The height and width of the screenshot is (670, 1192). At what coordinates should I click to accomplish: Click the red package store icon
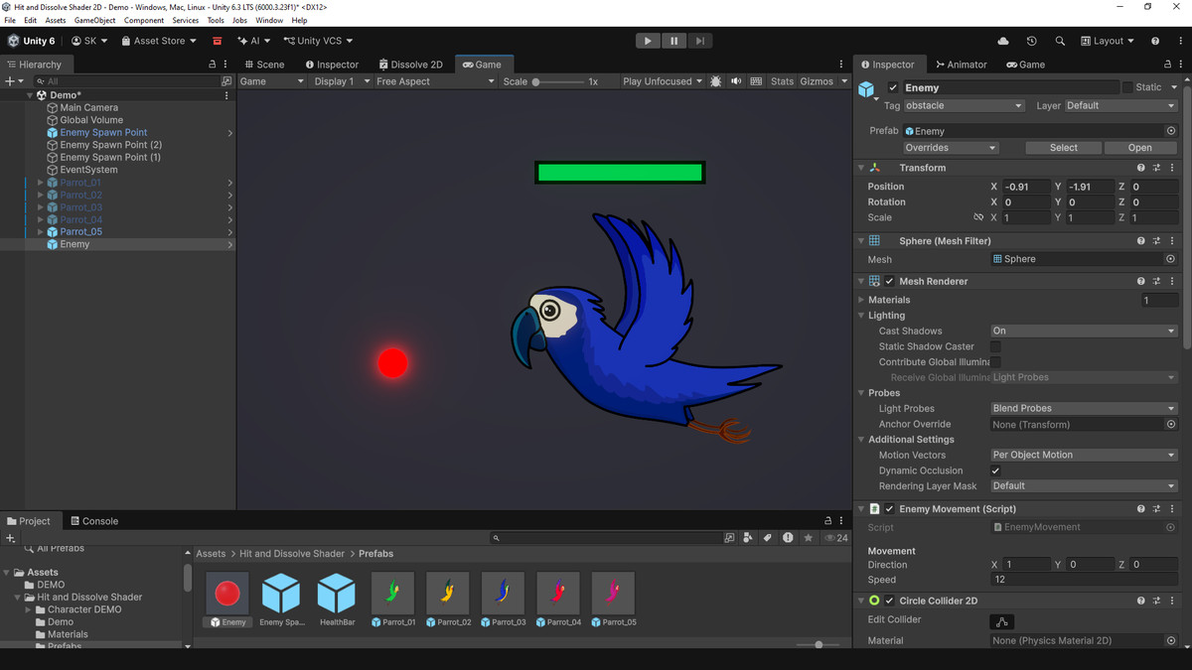[x=217, y=41]
